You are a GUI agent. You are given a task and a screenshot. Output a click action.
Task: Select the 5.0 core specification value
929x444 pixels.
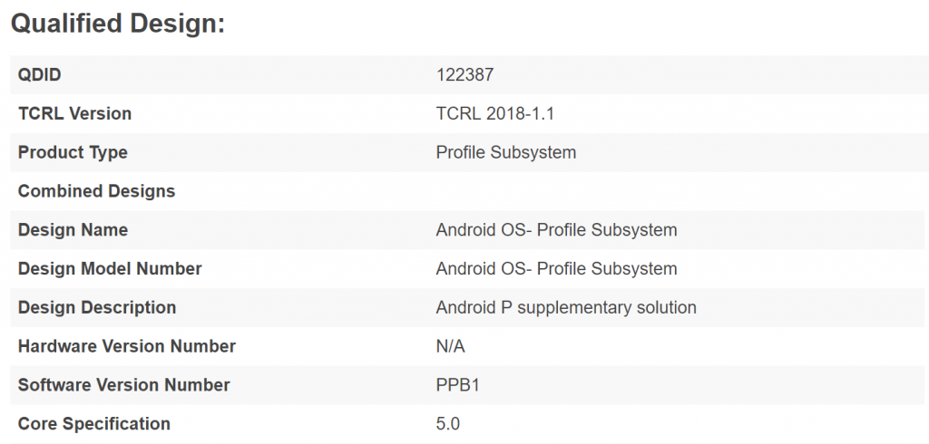(448, 424)
